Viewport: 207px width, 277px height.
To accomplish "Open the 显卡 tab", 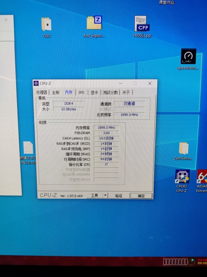I will tap(94, 92).
